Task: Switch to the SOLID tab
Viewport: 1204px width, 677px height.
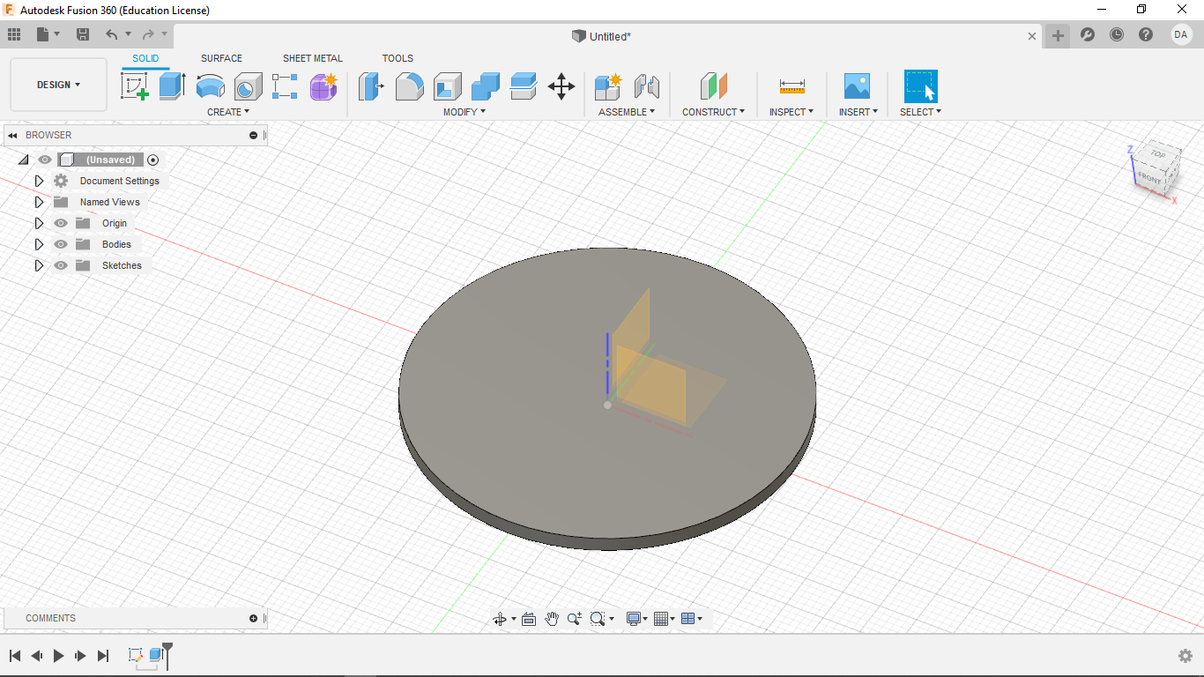Action: pos(145,58)
